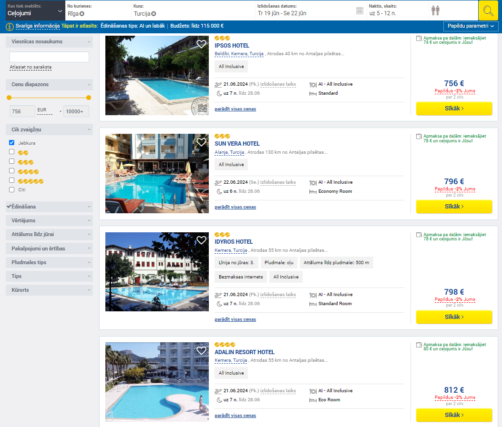Viewport: 502px width, 427px height.
Task: Open the departure date calendar icon
Action: coord(360,10)
